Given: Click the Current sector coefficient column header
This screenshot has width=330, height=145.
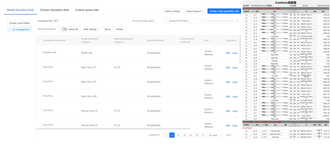Looking at the screenshot, I should point(187,40).
